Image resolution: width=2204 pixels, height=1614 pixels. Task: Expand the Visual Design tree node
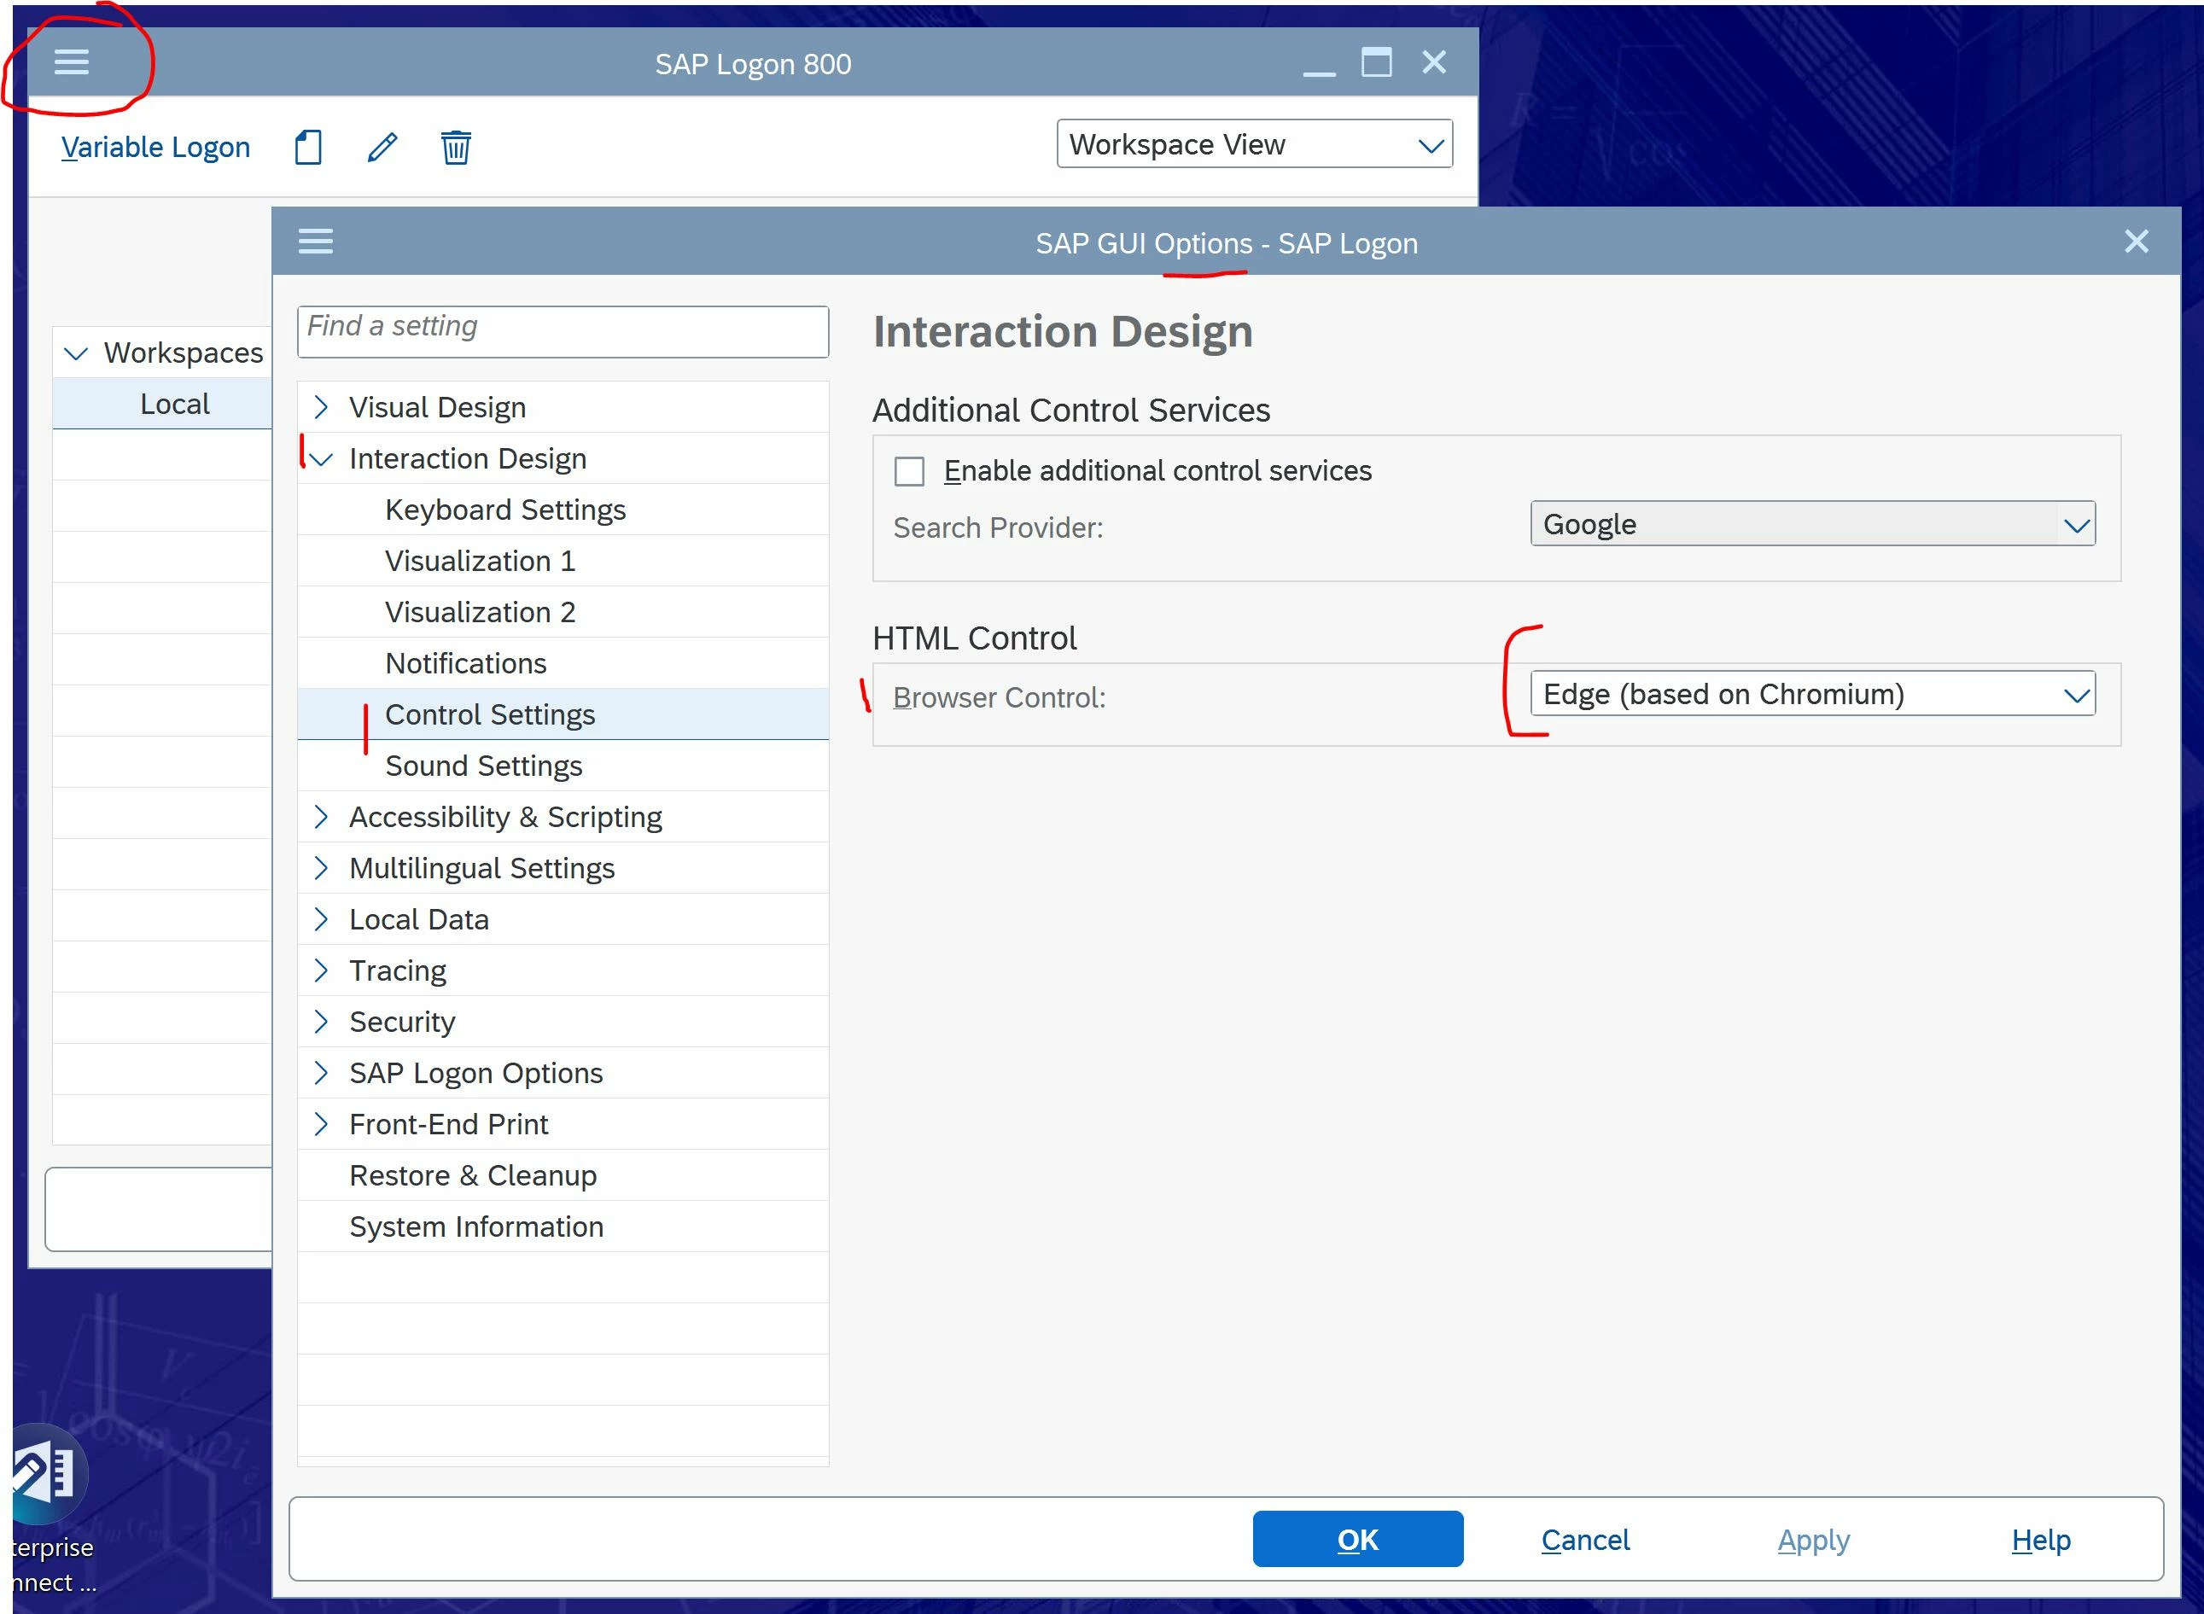coord(320,407)
